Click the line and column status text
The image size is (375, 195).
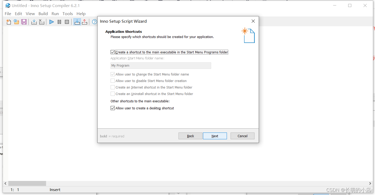tap(15, 190)
